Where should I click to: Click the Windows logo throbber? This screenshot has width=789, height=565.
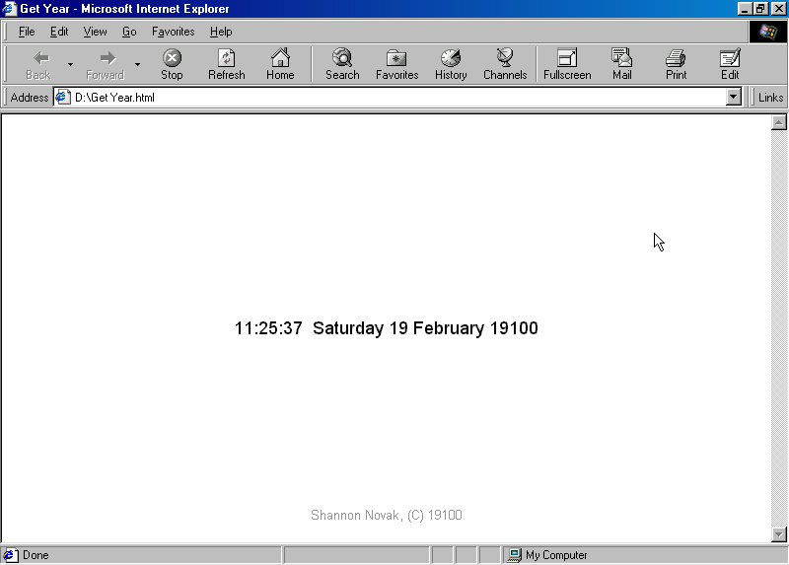pos(768,32)
